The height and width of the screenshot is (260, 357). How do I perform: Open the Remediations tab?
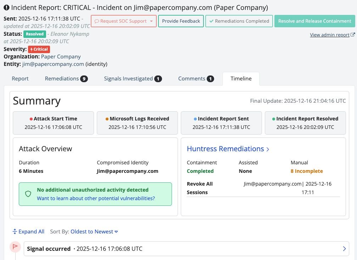[x=66, y=79]
